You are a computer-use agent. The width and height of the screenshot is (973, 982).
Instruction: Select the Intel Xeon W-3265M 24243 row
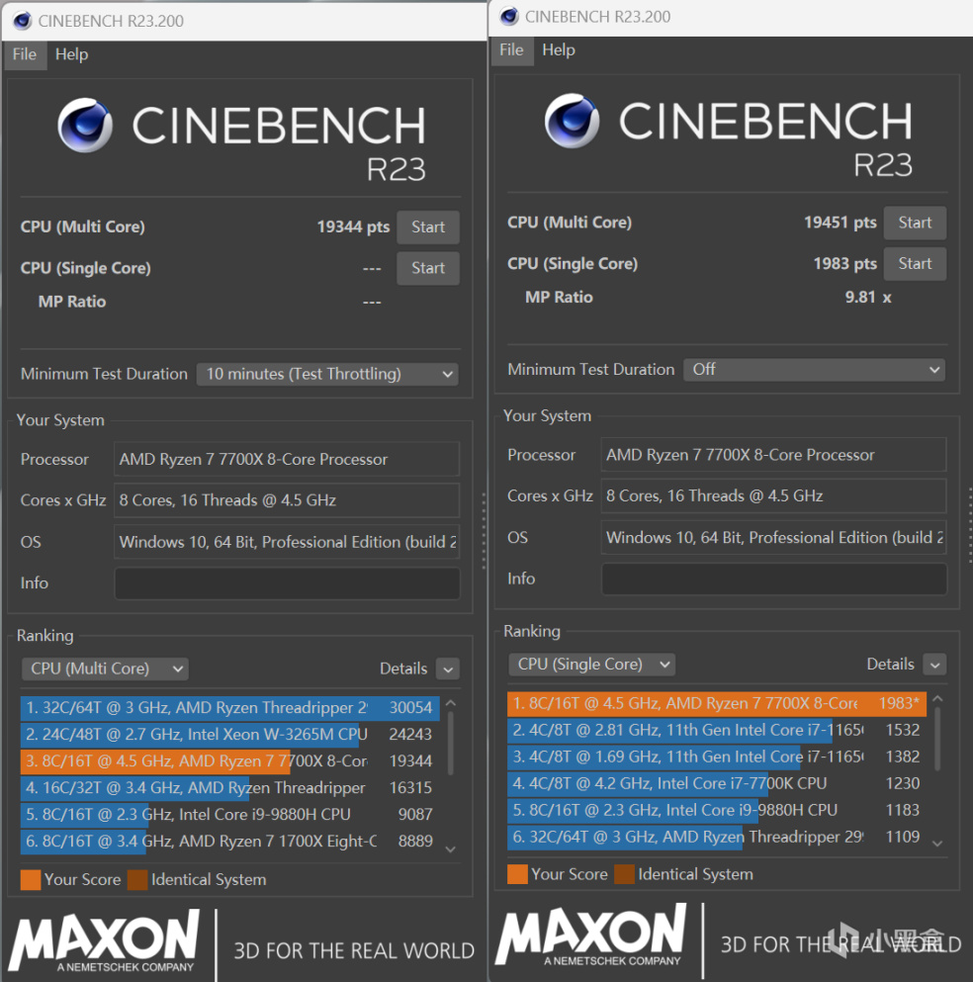[x=229, y=734]
